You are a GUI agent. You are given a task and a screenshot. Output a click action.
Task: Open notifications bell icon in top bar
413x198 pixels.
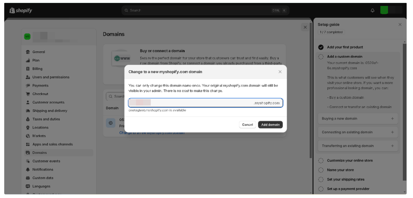[372, 11]
